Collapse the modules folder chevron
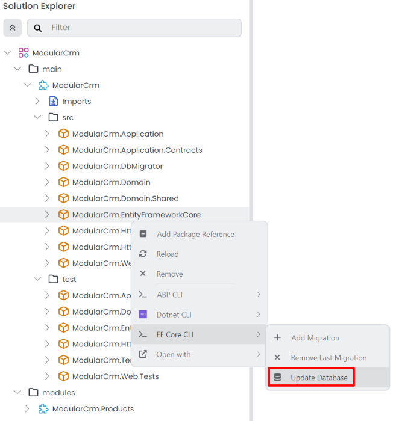The height and width of the screenshot is (421, 393). tap(17, 392)
